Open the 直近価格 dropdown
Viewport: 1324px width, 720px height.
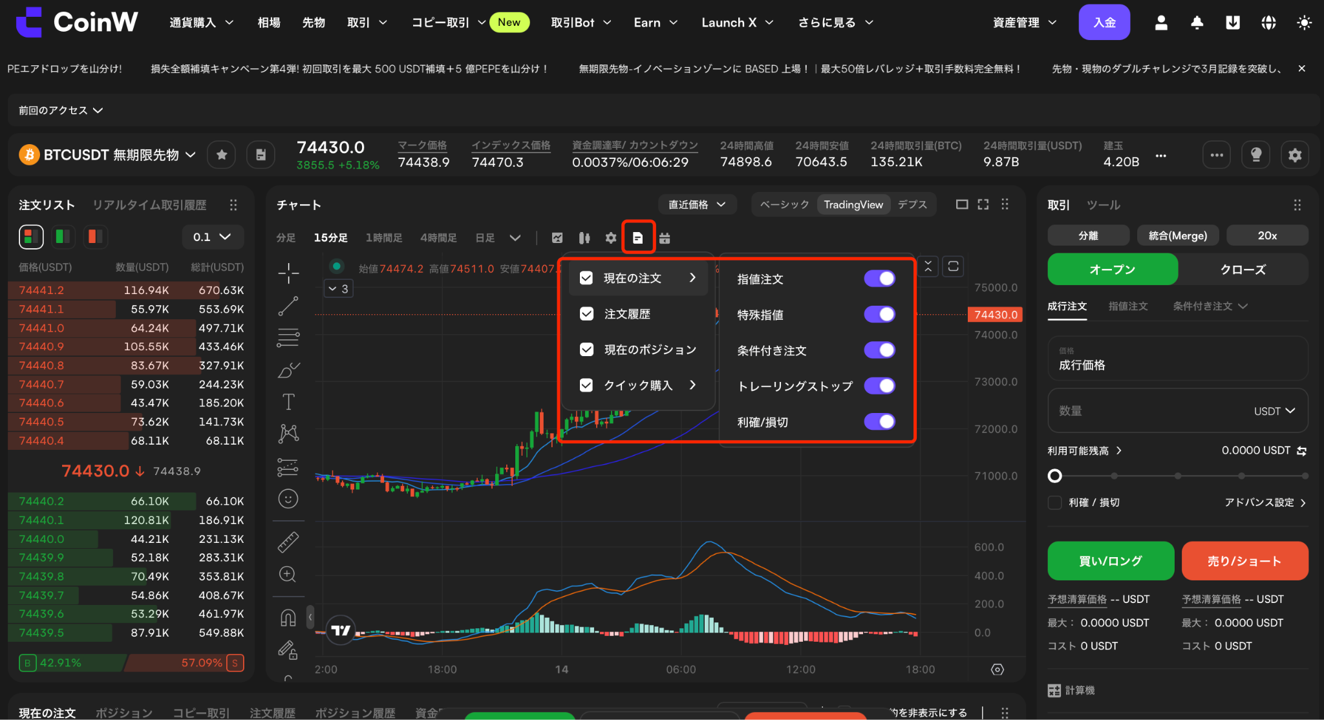[x=698, y=204]
